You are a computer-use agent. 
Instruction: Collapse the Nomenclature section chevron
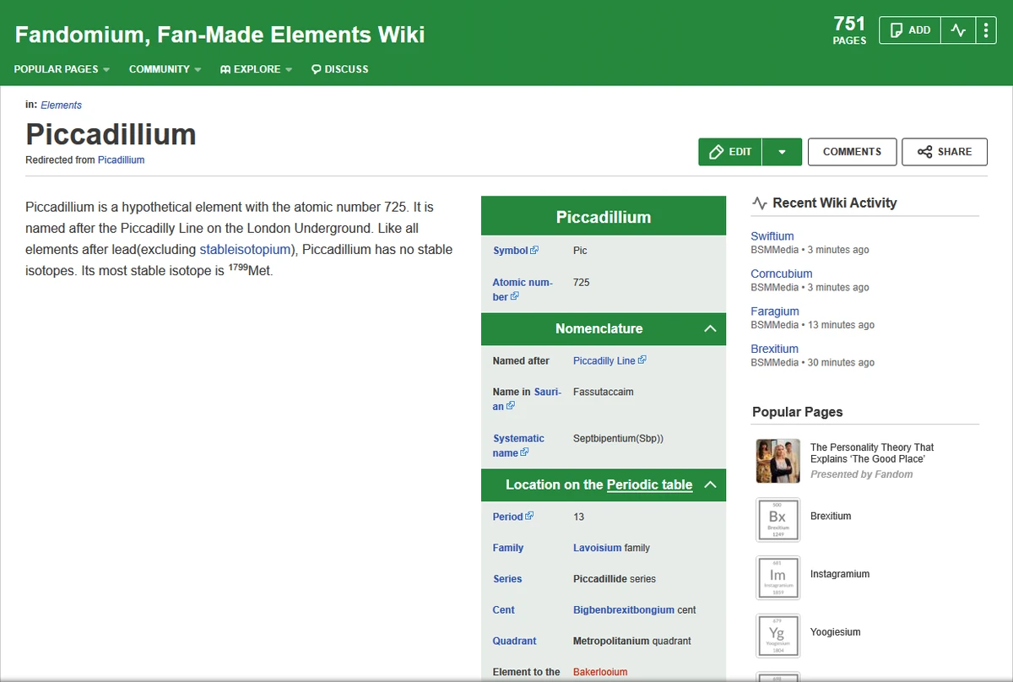[712, 329]
